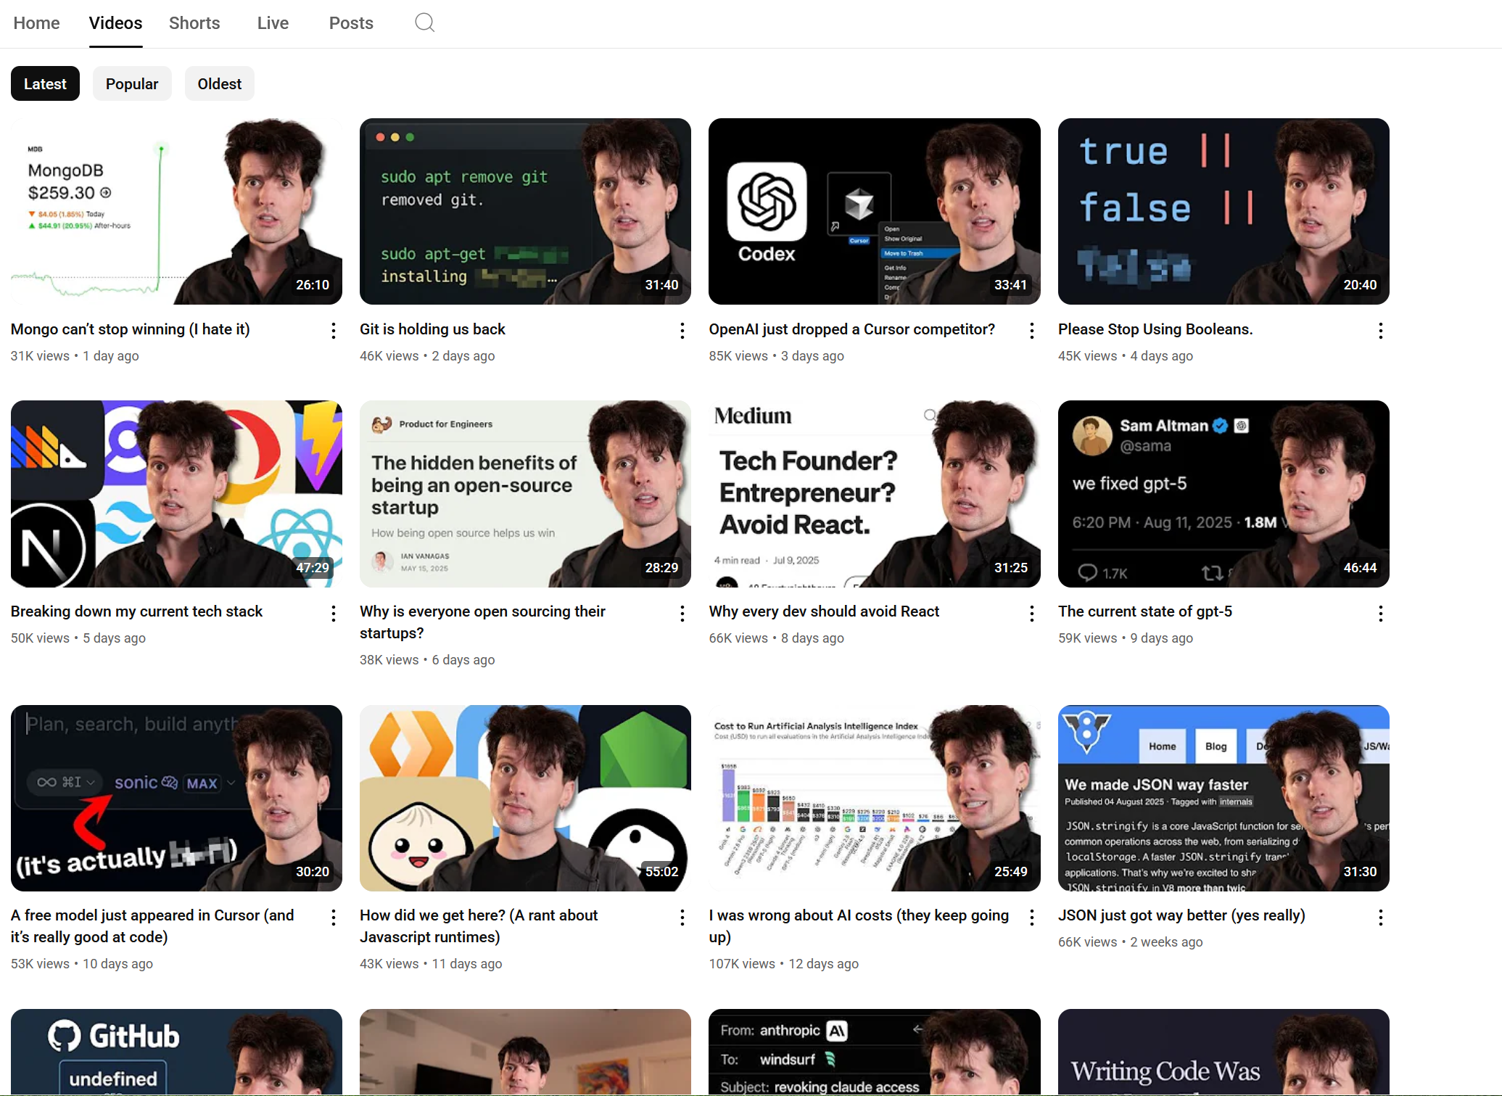Click title 'OpenAI just dropped a Cursor competitor?'
Screen dimensions: 1502x1096
(x=851, y=329)
